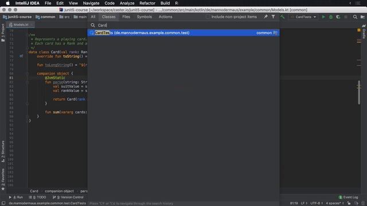Open the Project tool window

3,33
